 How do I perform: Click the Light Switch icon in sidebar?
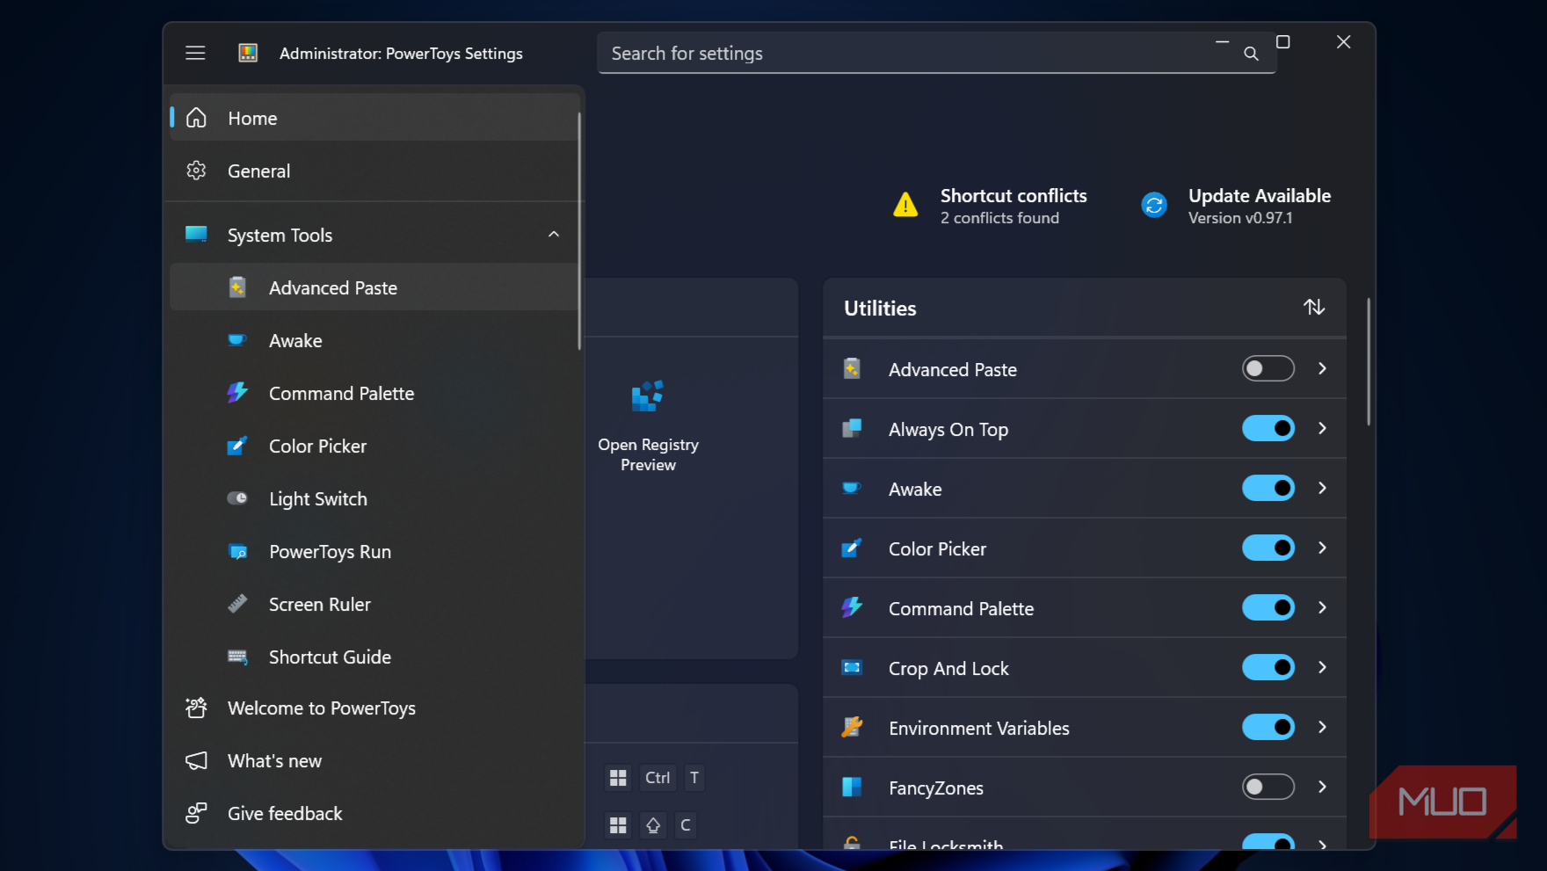pyautogui.click(x=237, y=498)
